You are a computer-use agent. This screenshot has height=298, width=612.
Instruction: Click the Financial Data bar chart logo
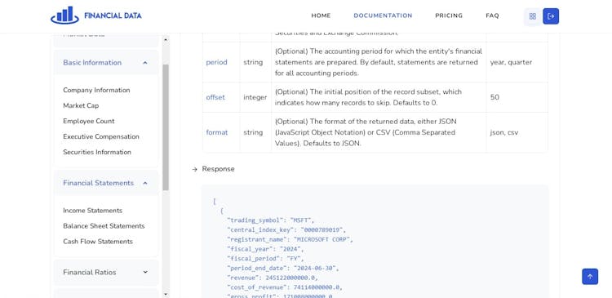(x=64, y=16)
